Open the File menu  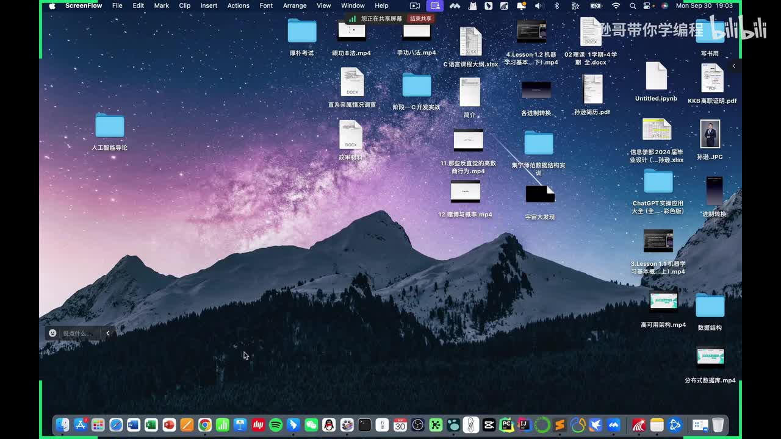117,5
